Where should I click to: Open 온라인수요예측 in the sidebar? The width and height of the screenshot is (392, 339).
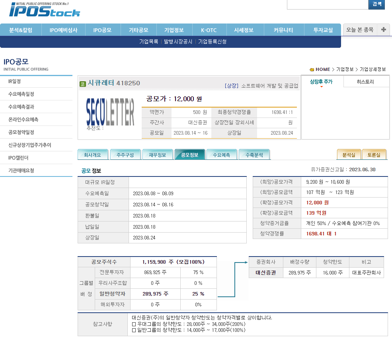point(23,120)
